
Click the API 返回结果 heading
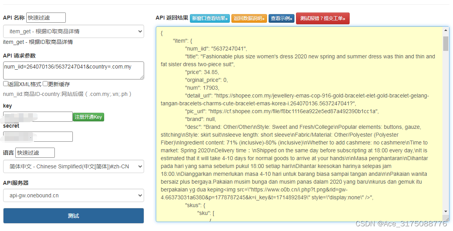[x=172, y=18]
